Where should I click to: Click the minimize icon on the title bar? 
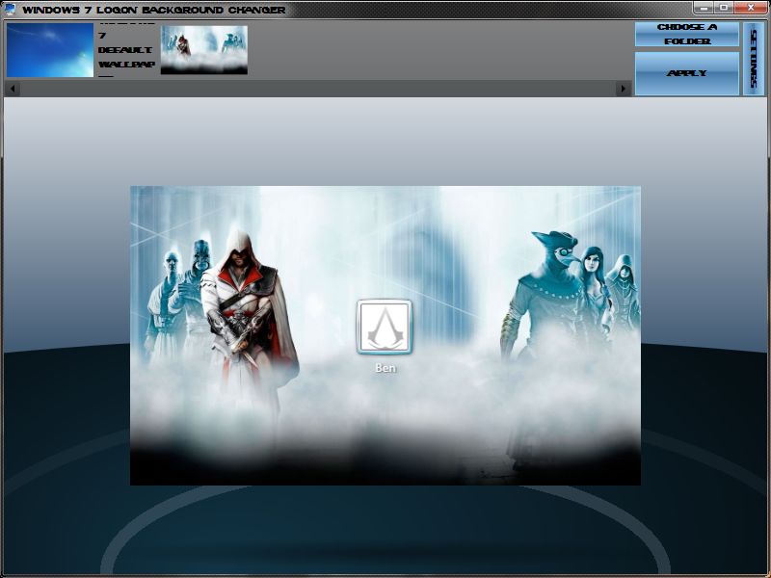[x=705, y=8]
